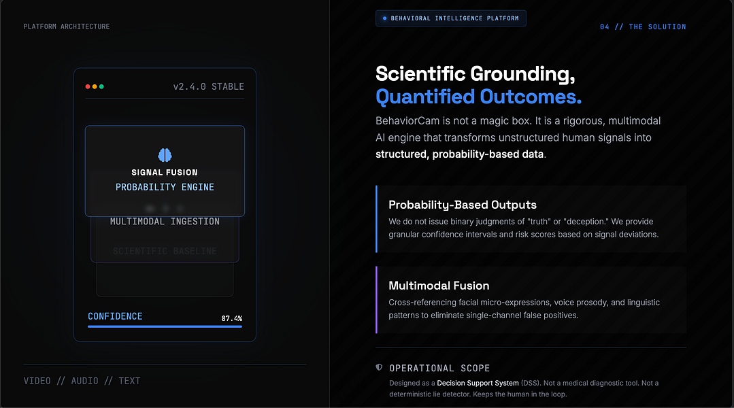Click the Quantified Outcomes blue headline
Image resolution: width=734 pixels, height=408 pixels.
(x=478, y=97)
